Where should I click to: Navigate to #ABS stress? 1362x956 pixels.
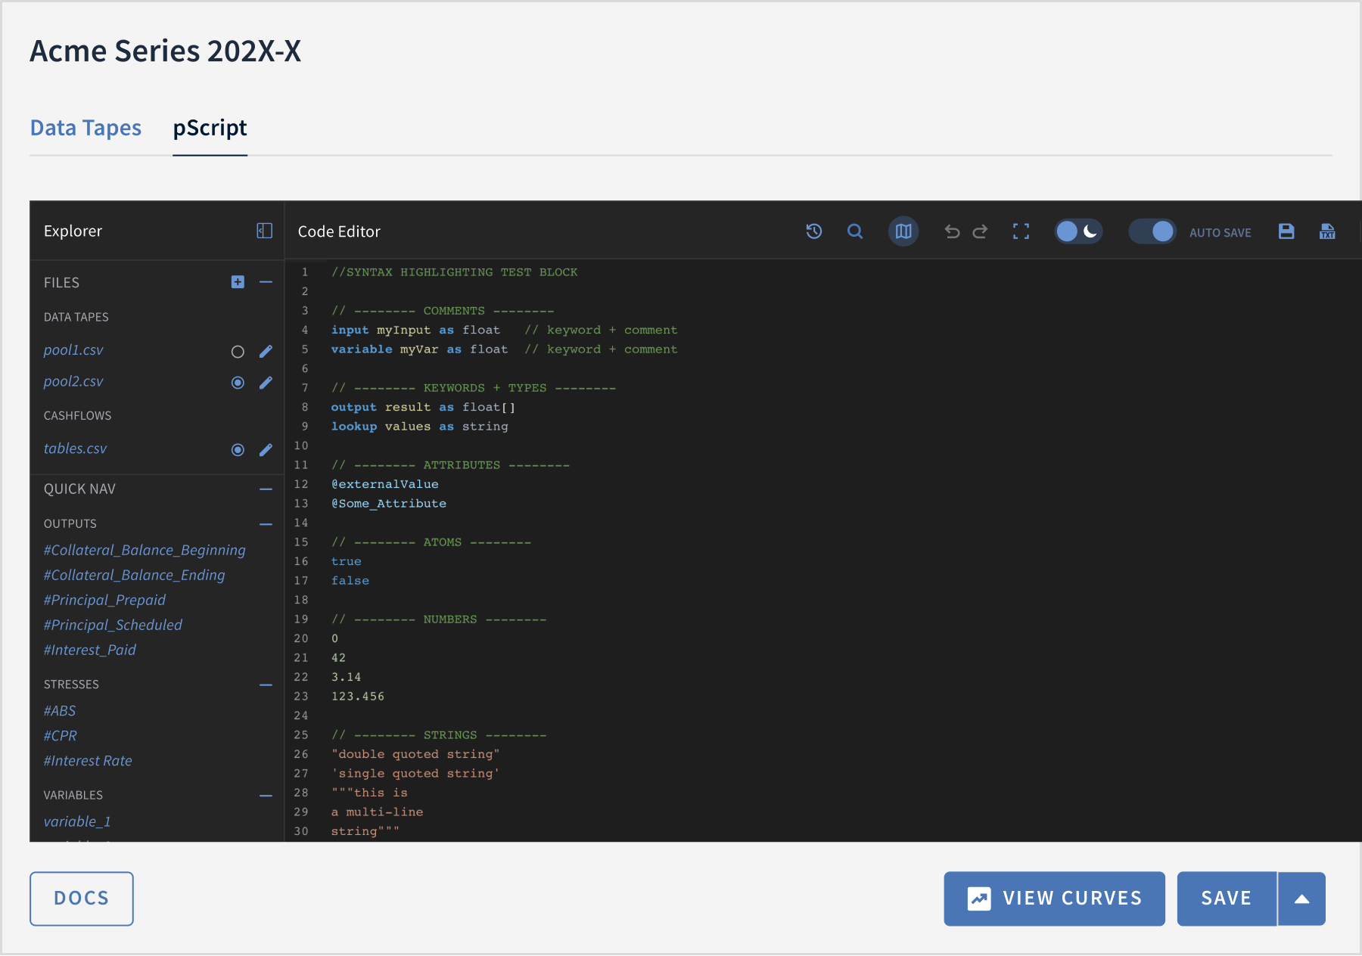tap(60, 711)
